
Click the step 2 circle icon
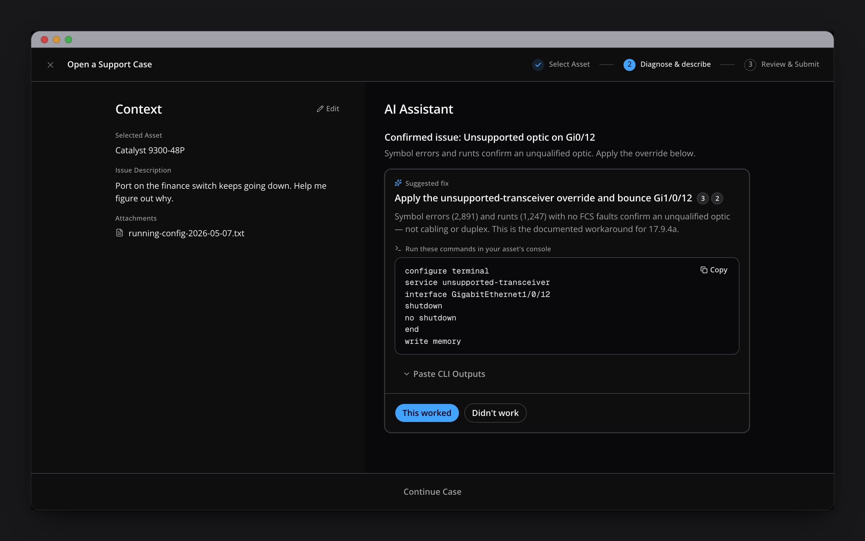point(629,65)
